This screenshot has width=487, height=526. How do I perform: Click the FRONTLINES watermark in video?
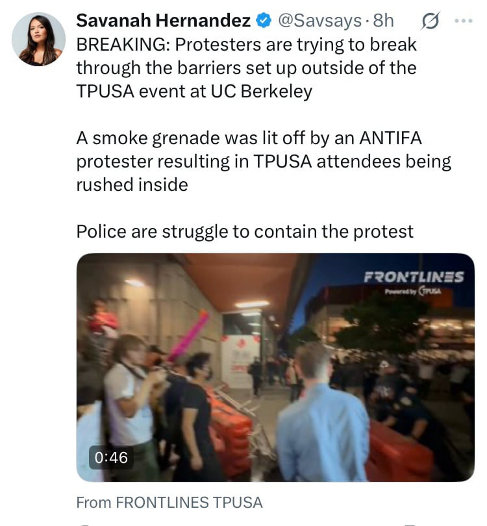coord(414,277)
